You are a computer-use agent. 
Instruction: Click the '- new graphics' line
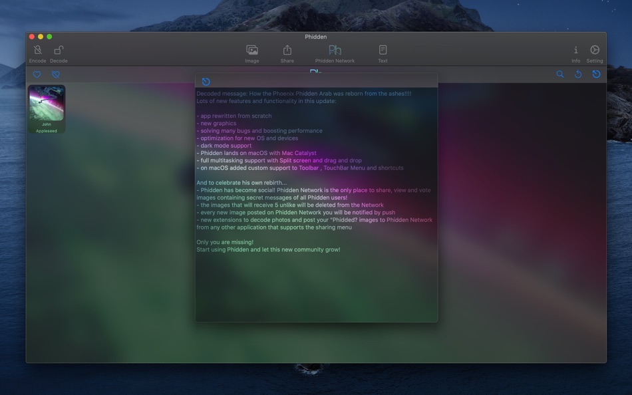pos(216,123)
